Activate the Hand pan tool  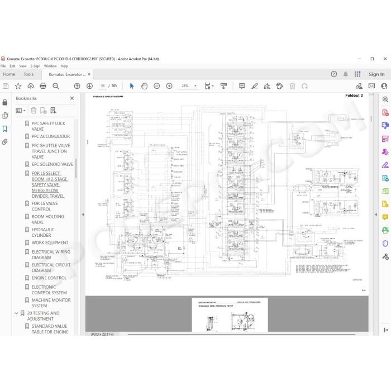[x=144, y=86]
